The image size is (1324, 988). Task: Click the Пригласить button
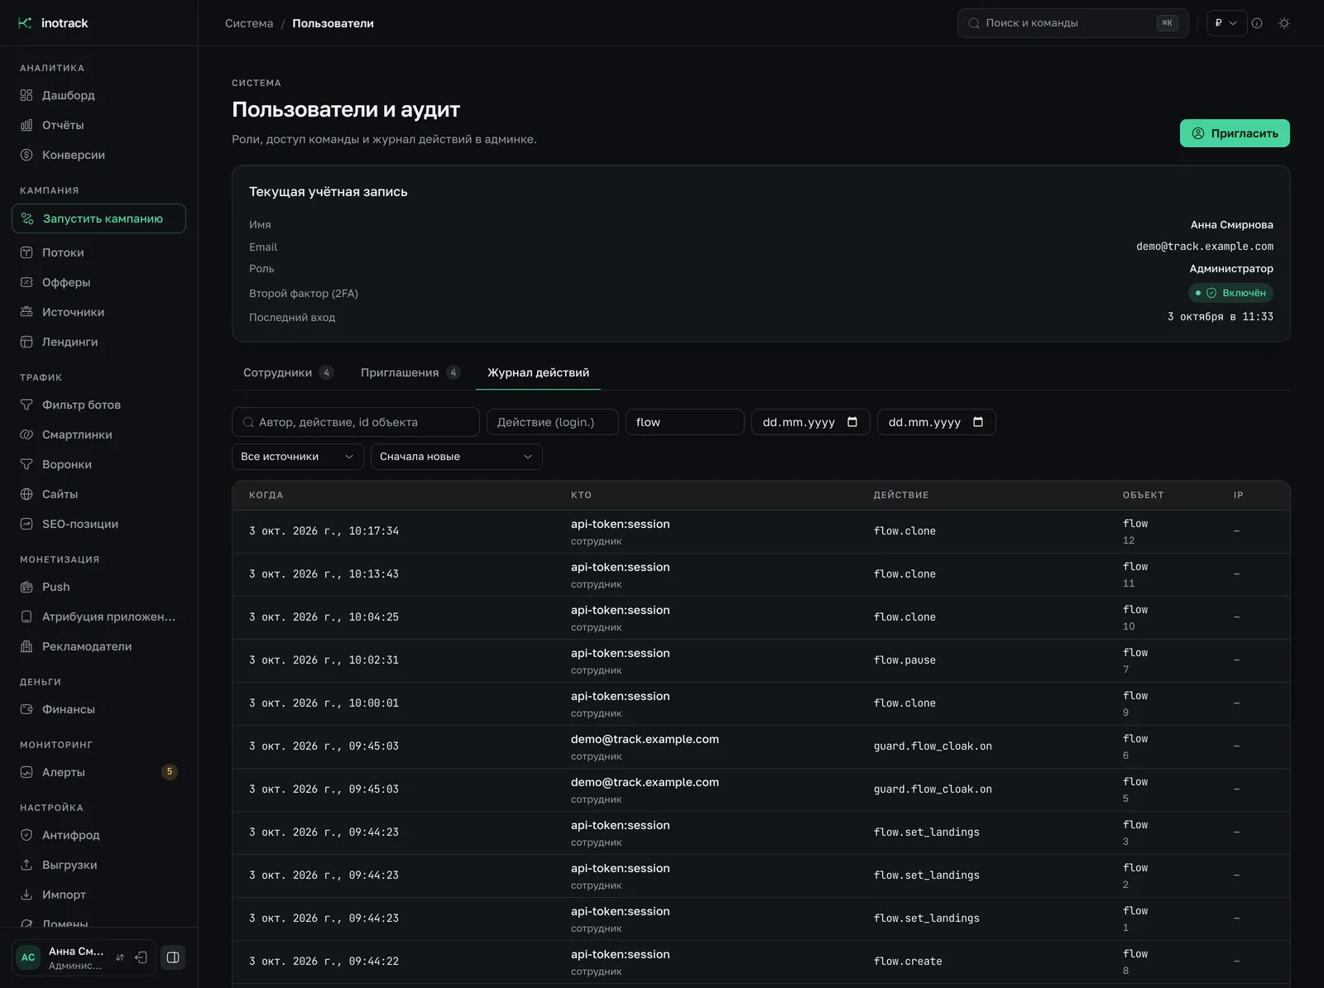tap(1235, 133)
